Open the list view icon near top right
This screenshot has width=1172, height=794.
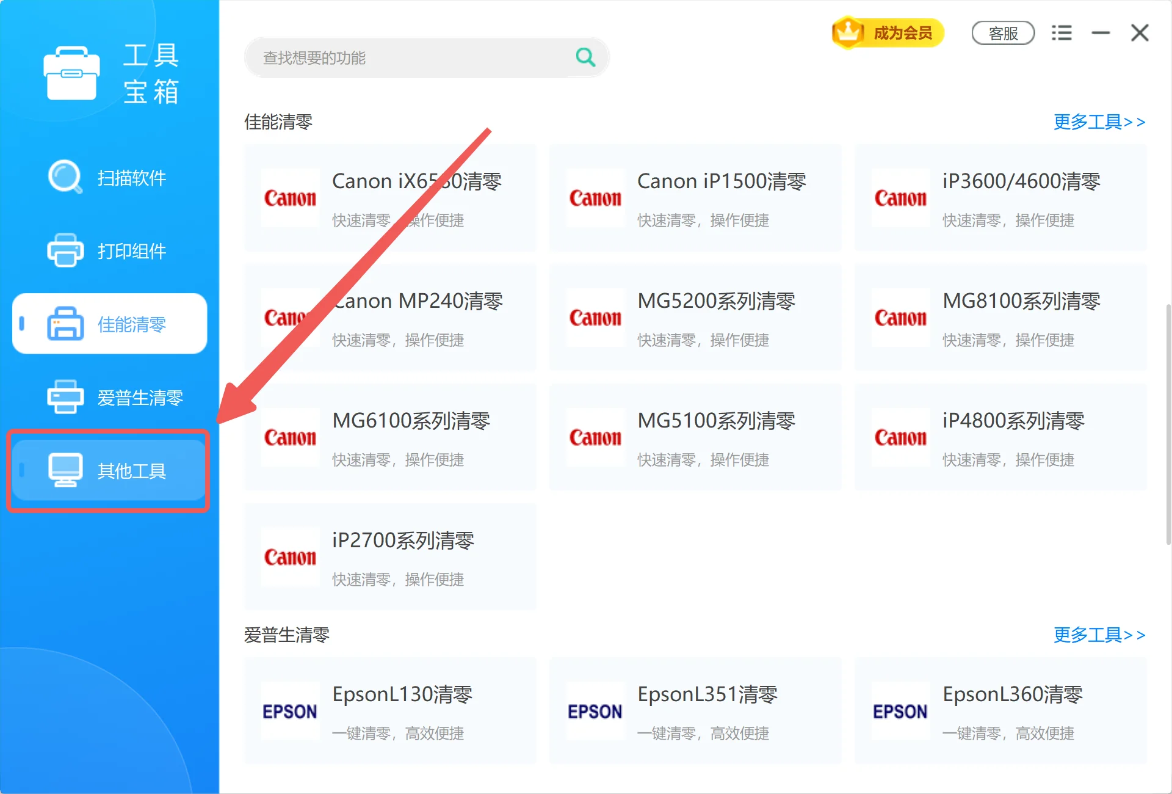tap(1062, 32)
